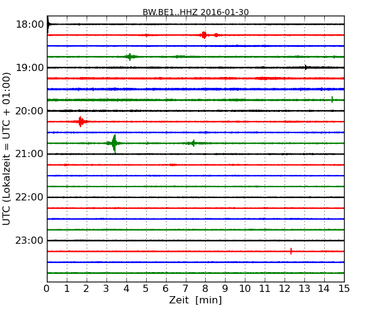Click the plot title BW.BE1..HHZ 2016-01-30
The height and width of the screenshot is (313, 391).
point(195,12)
